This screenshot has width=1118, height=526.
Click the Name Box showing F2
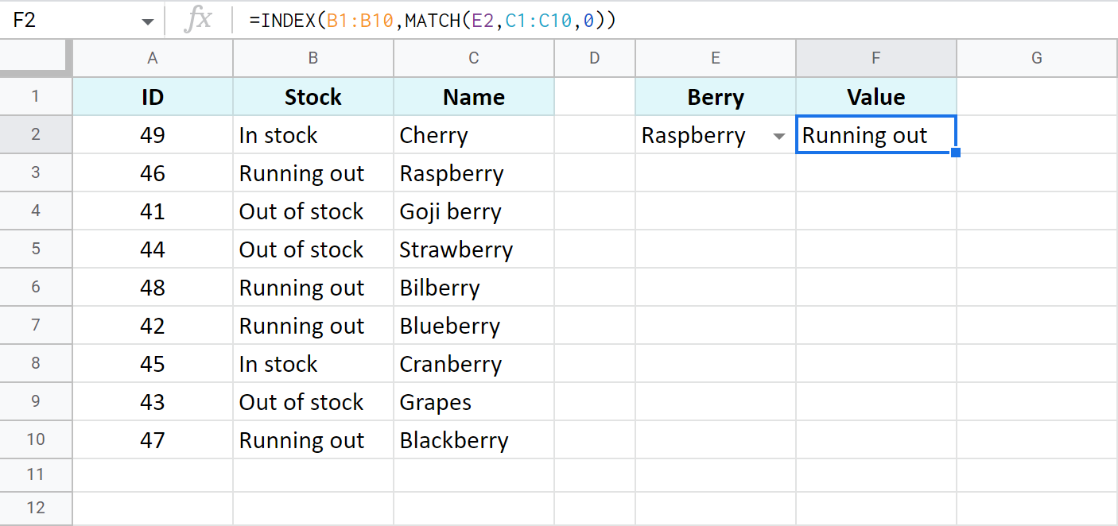click(x=72, y=20)
